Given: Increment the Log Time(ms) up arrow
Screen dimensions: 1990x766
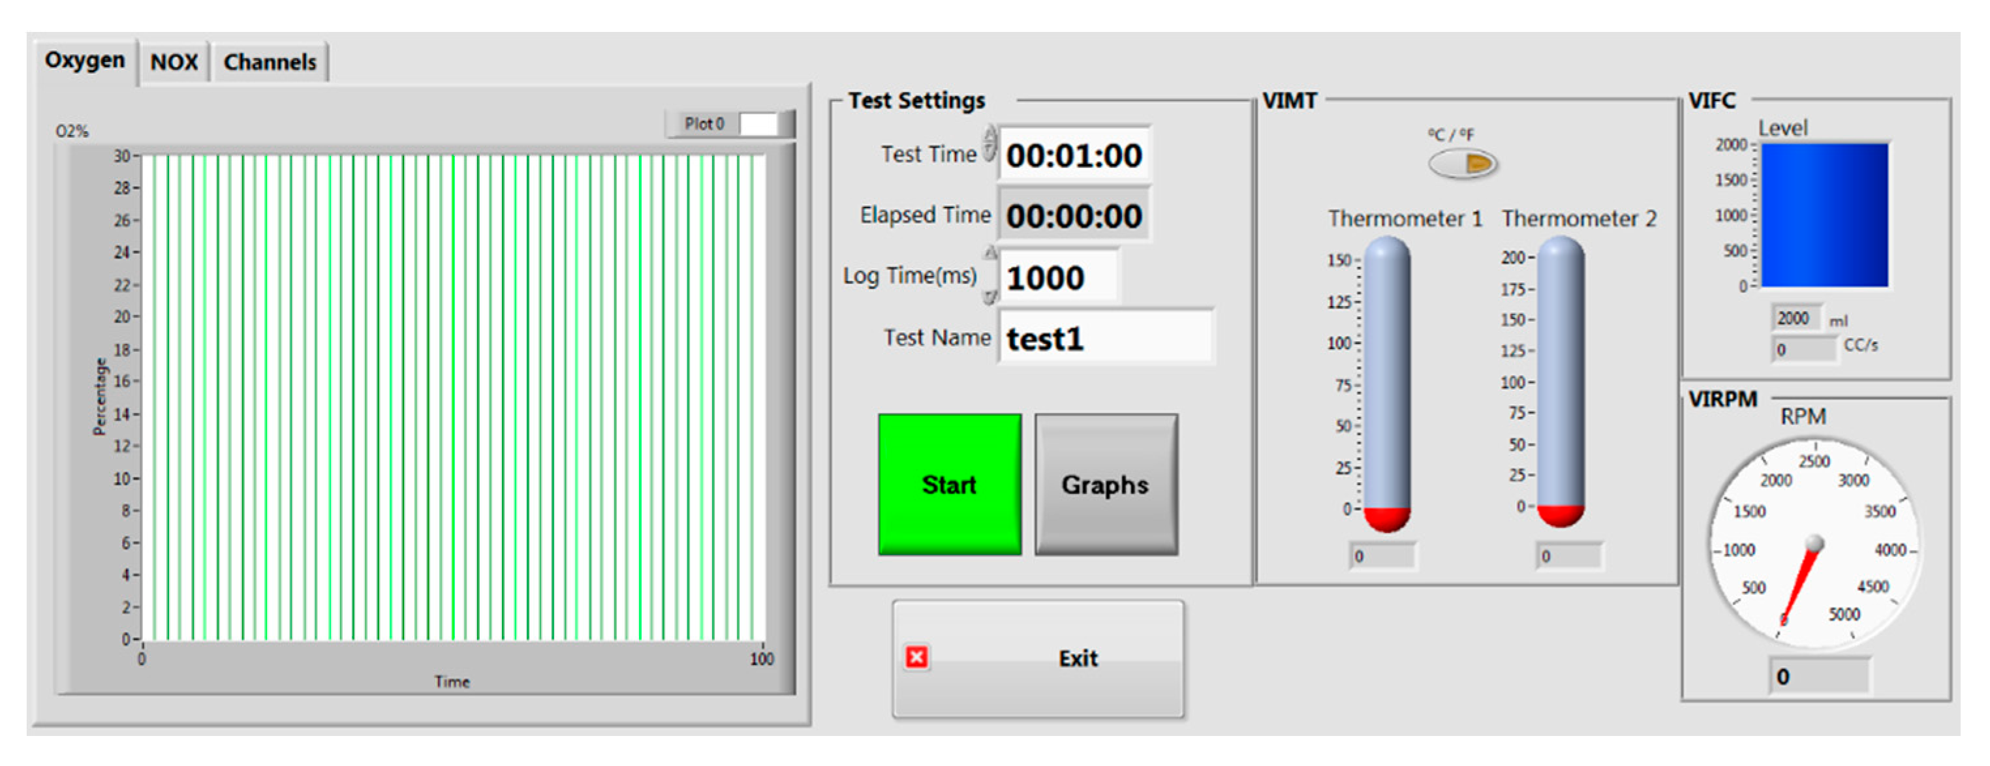Looking at the screenshot, I should [990, 254].
